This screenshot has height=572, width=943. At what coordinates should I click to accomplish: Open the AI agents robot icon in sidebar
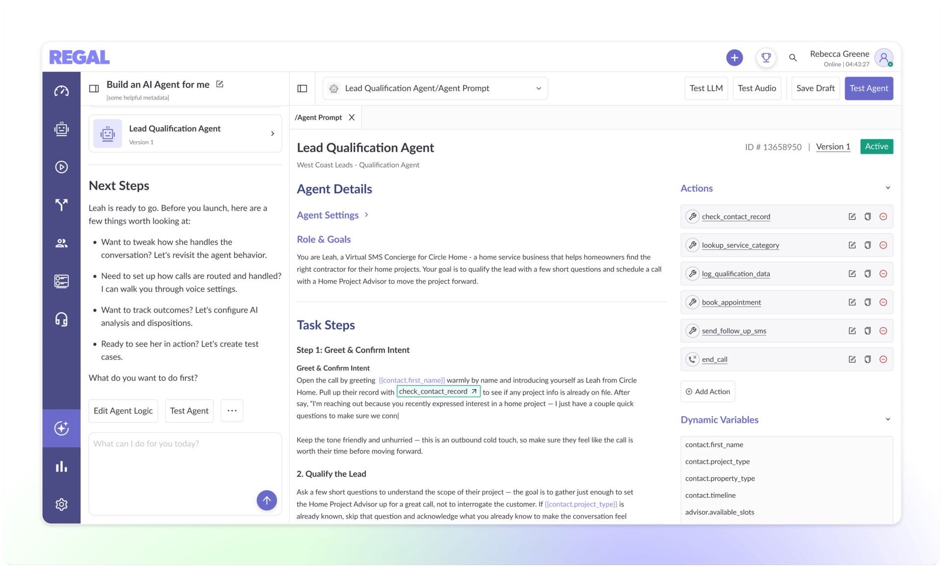coord(61,129)
